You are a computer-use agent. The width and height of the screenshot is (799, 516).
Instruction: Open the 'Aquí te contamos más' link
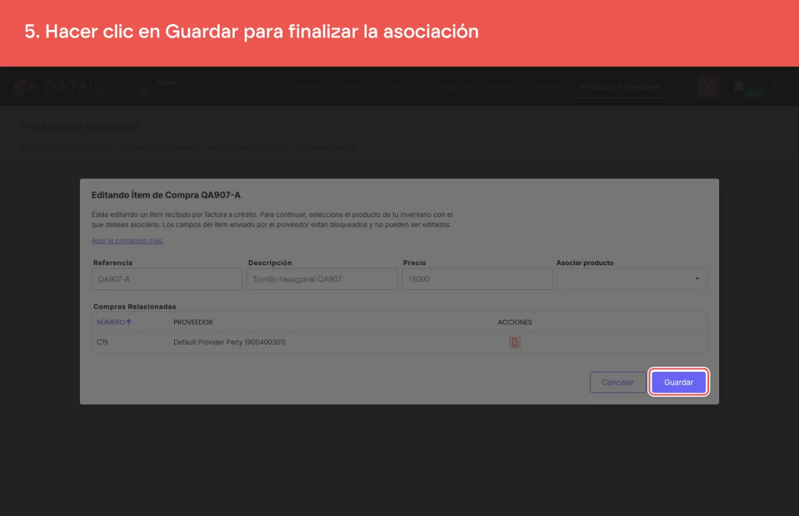click(x=127, y=241)
